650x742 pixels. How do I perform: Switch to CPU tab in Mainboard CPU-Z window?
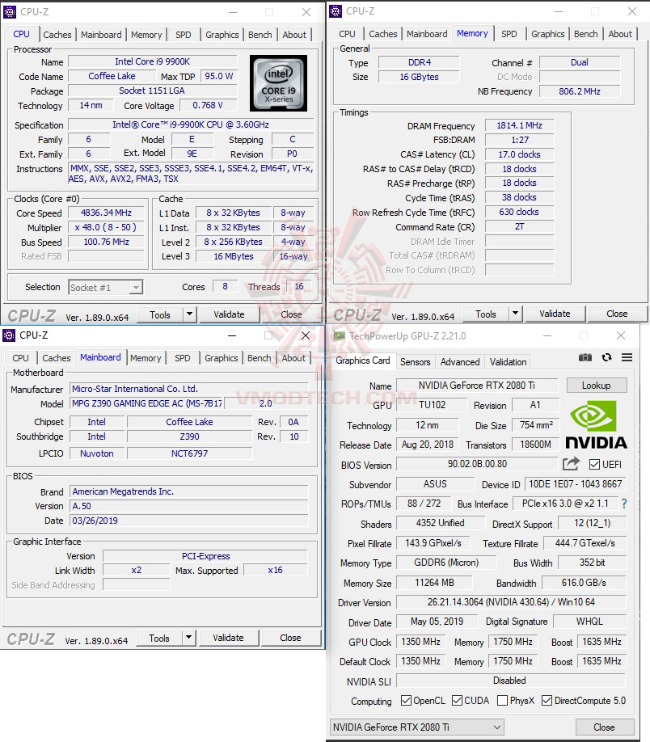(x=20, y=358)
